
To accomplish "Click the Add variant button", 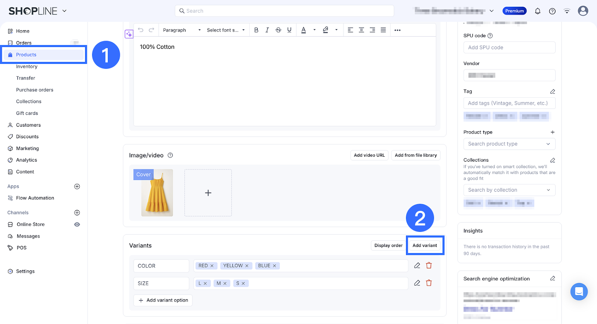I will pyautogui.click(x=425, y=245).
